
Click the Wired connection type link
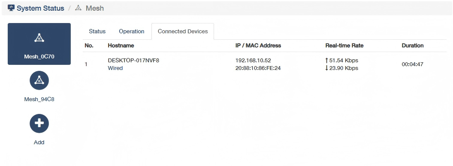[115, 68]
